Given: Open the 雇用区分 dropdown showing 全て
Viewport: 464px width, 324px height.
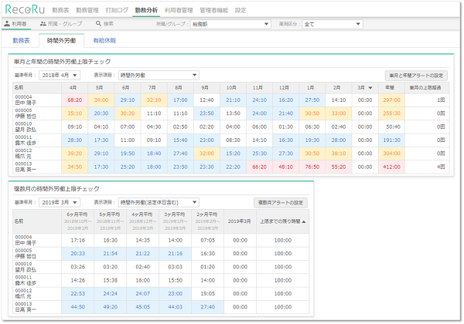Looking at the screenshot, I should pos(333,24).
